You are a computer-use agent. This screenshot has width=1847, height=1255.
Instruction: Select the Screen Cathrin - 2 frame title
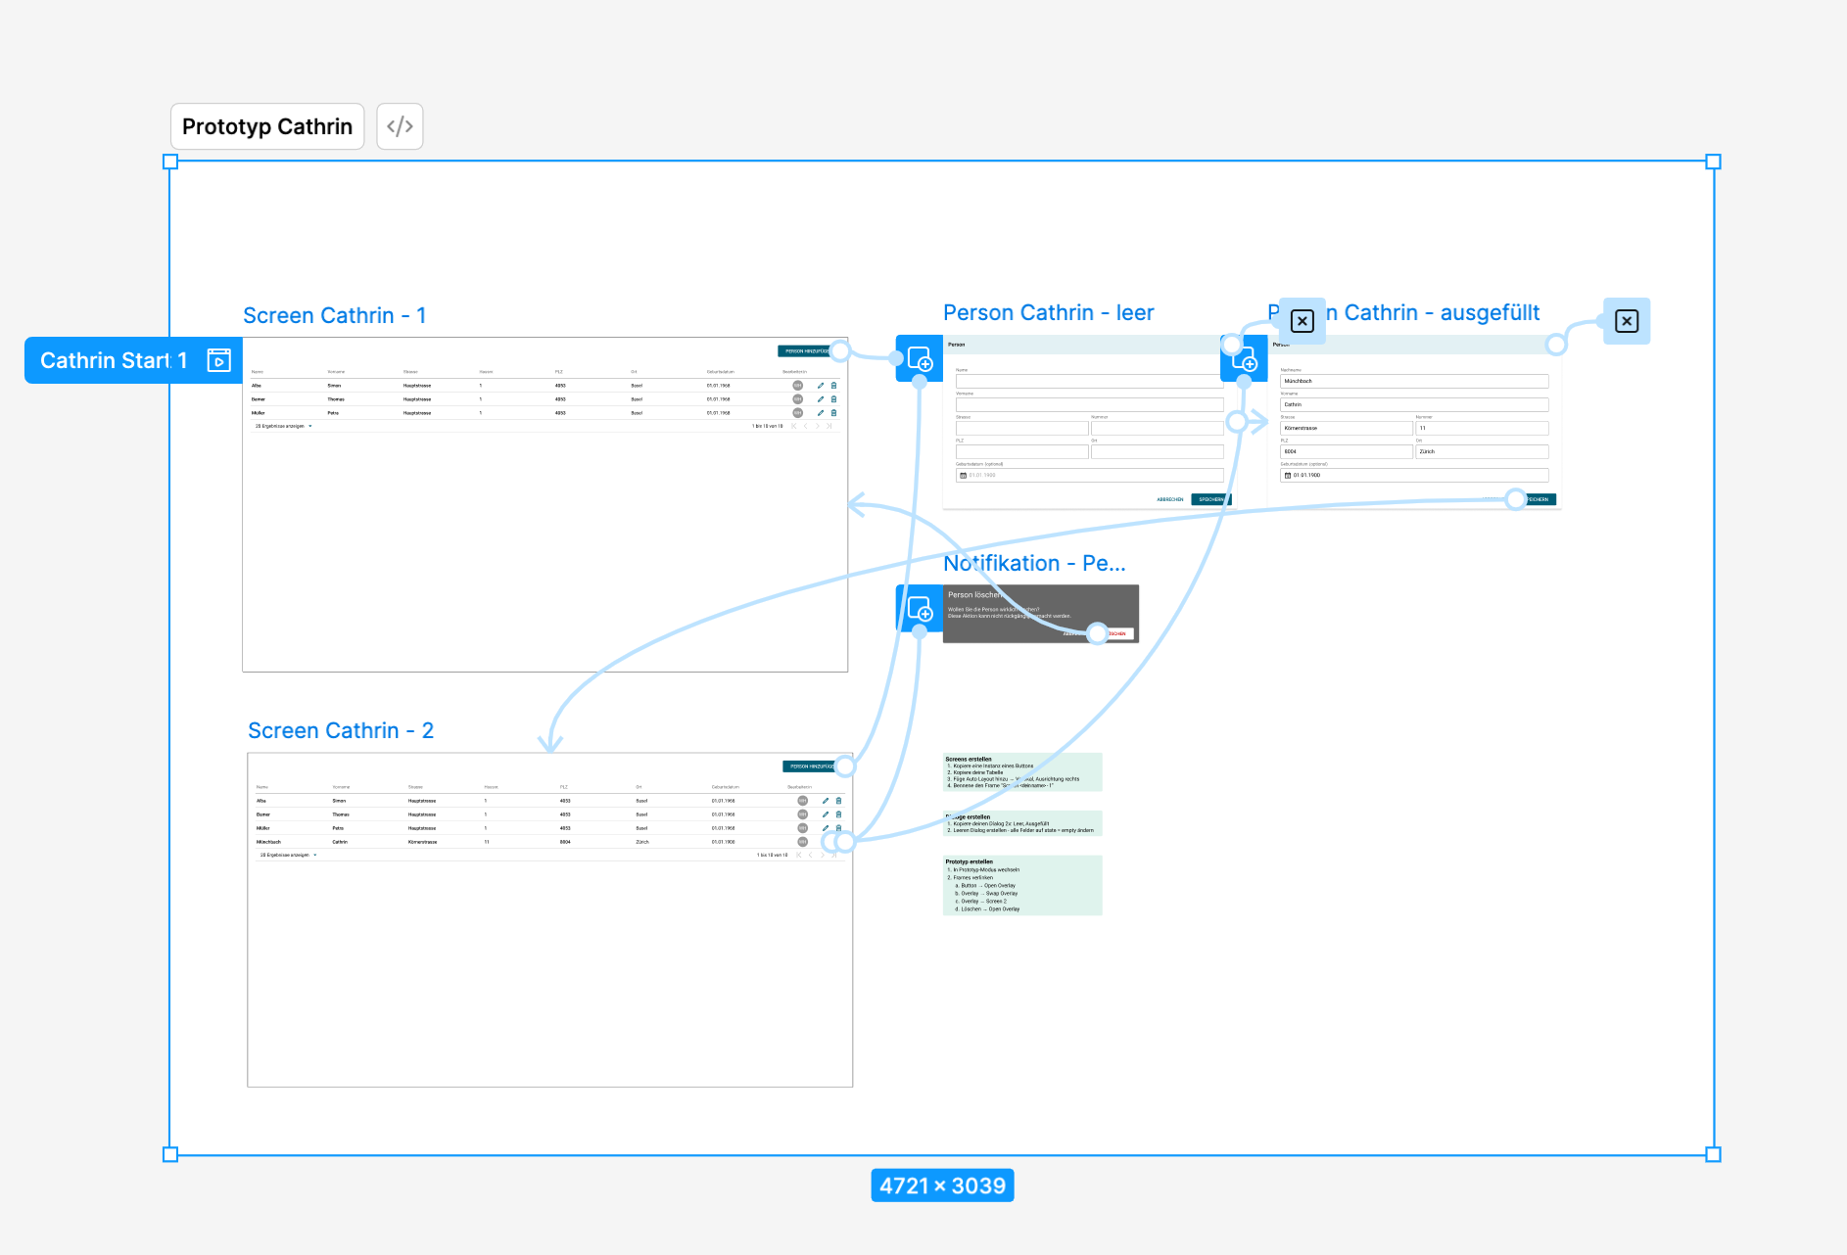tap(340, 730)
